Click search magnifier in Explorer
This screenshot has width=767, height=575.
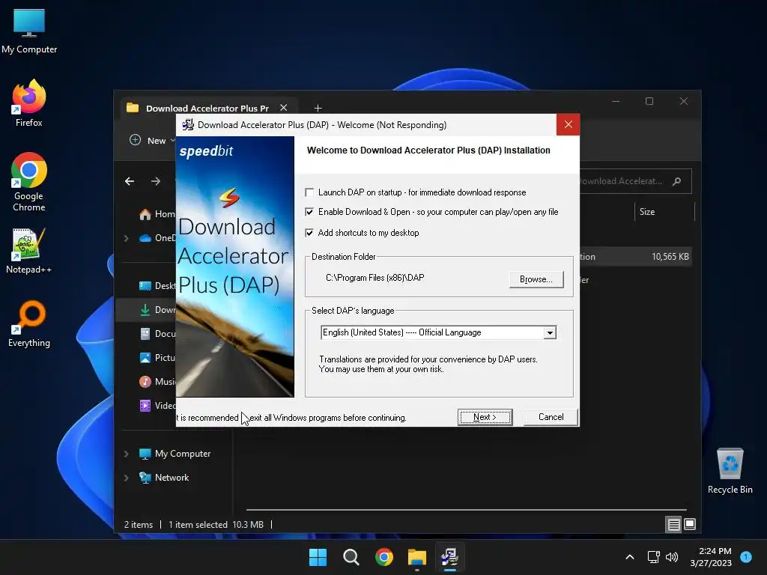(x=677, y=181)
